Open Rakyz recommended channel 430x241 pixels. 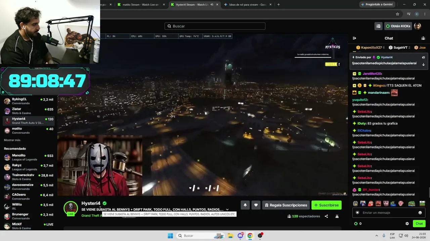coord(29,167)
